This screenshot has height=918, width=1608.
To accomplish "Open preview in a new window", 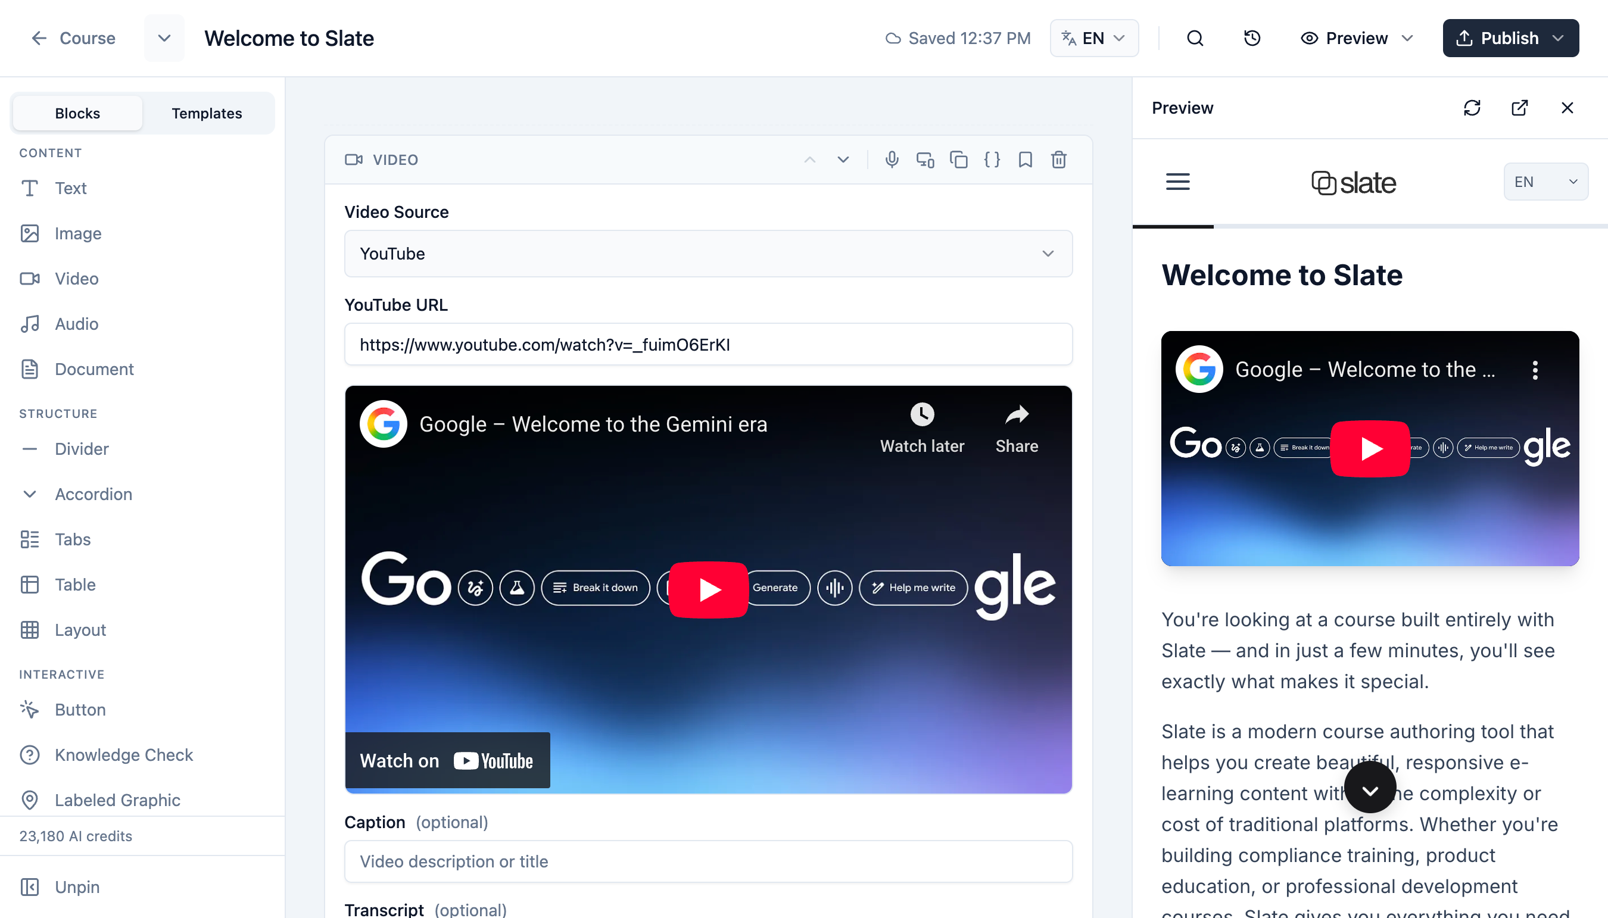I will coord(1520,108).
